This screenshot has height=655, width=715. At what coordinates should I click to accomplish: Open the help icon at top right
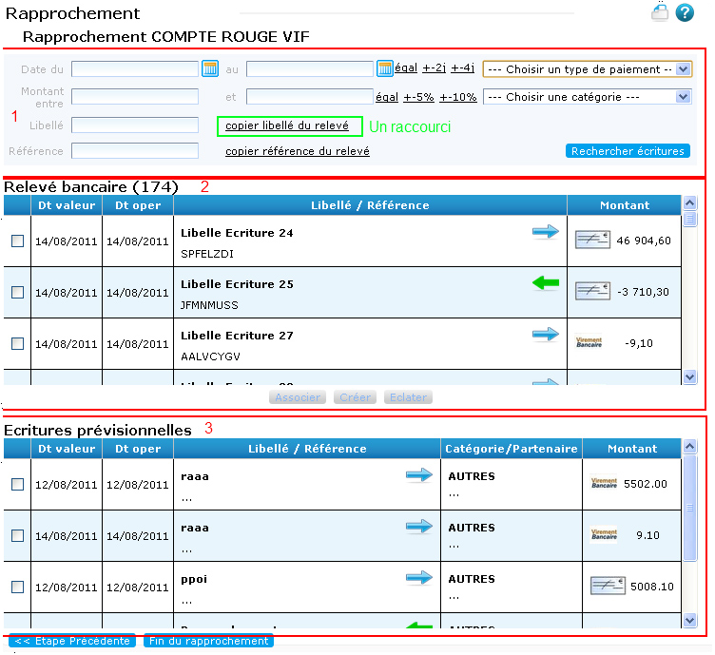tap(685, 12)
